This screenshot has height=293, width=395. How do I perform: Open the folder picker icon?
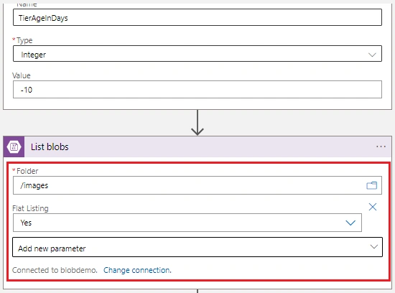click(x=371, y=186)
